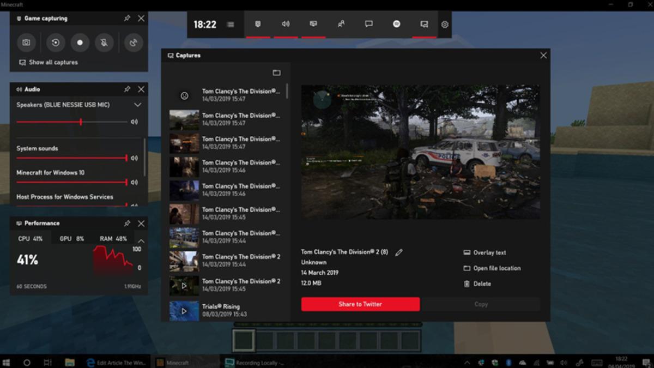The width and height of the screenshot is (654, 368).
Task: Open the Xbox Social widget icon
Action: tap(341, 25)
